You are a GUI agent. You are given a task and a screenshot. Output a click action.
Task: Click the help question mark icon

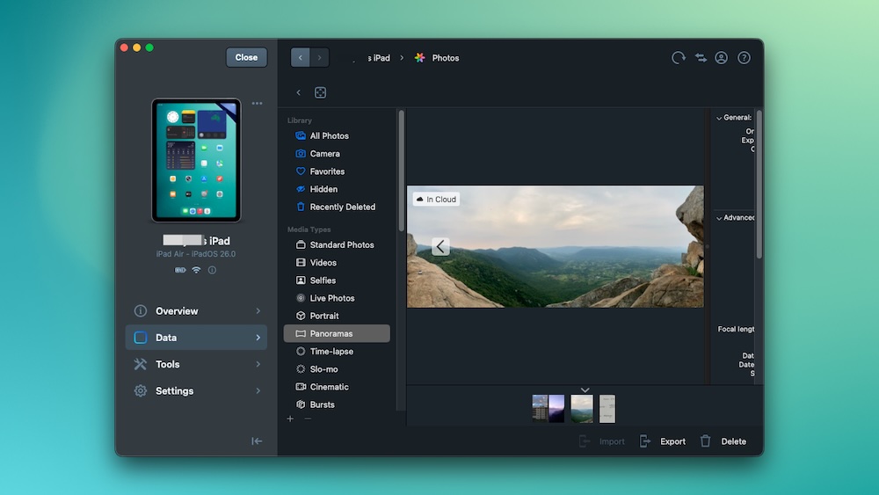(x=744, y=58)
